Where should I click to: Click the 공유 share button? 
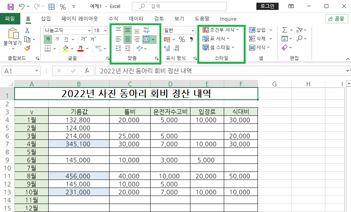[x=337, y=19]
